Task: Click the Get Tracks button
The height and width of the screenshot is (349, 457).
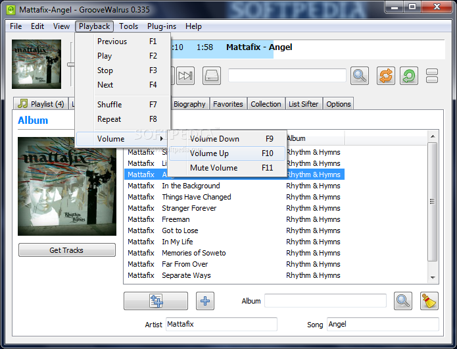Action: click(x=67, y=250)
